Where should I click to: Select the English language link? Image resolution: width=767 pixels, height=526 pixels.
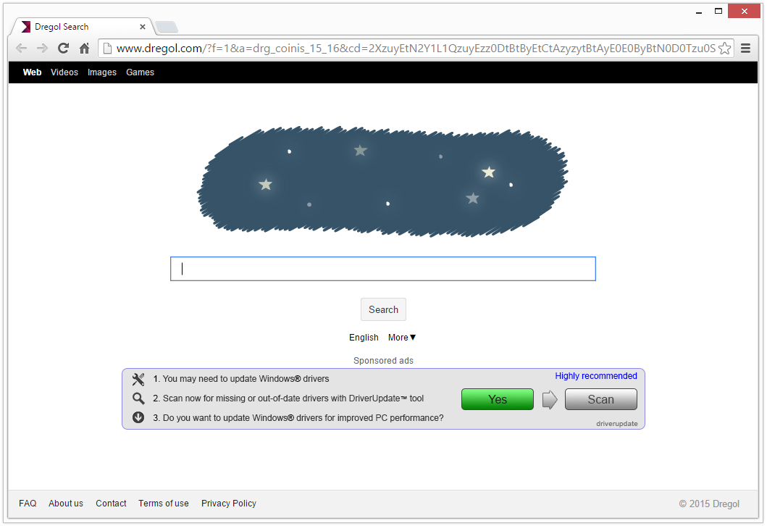[364, 338]
